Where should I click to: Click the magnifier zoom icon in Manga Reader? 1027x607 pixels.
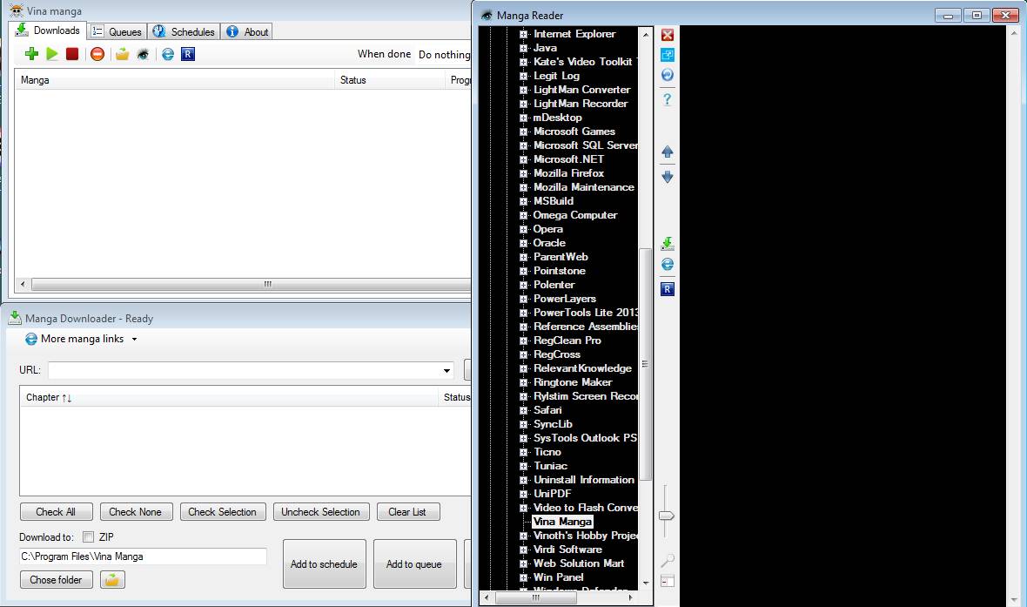[668, 561]
